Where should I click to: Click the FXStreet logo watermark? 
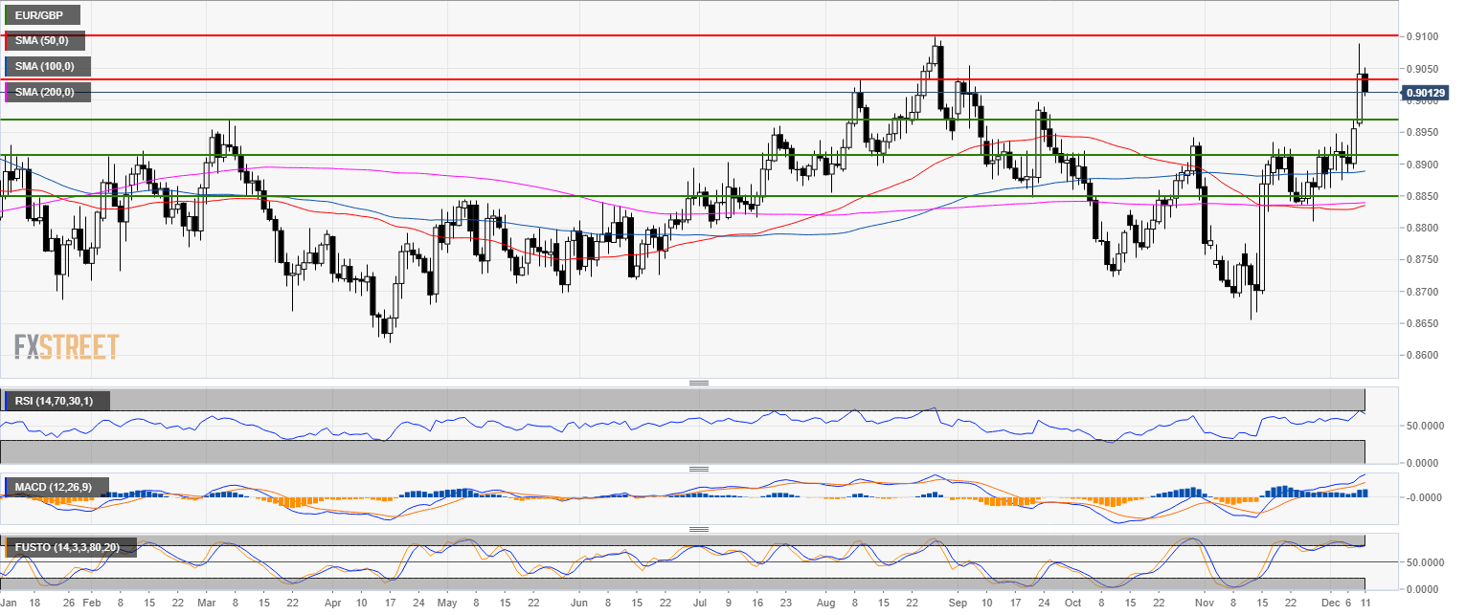(x=66, y=346)
